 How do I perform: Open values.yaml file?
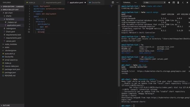coord(11,41)
